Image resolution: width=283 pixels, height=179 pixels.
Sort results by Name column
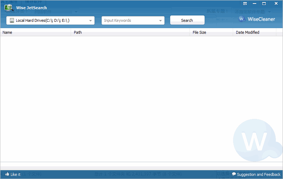point(36,32)
